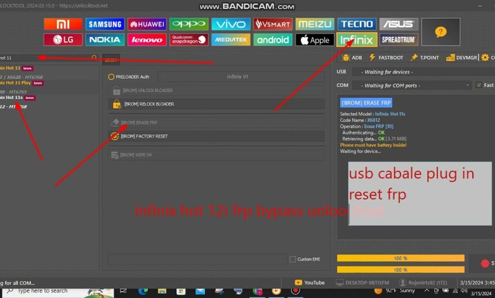Open the Apple brand section
This screenshot has width=495, height=298.
314,39
